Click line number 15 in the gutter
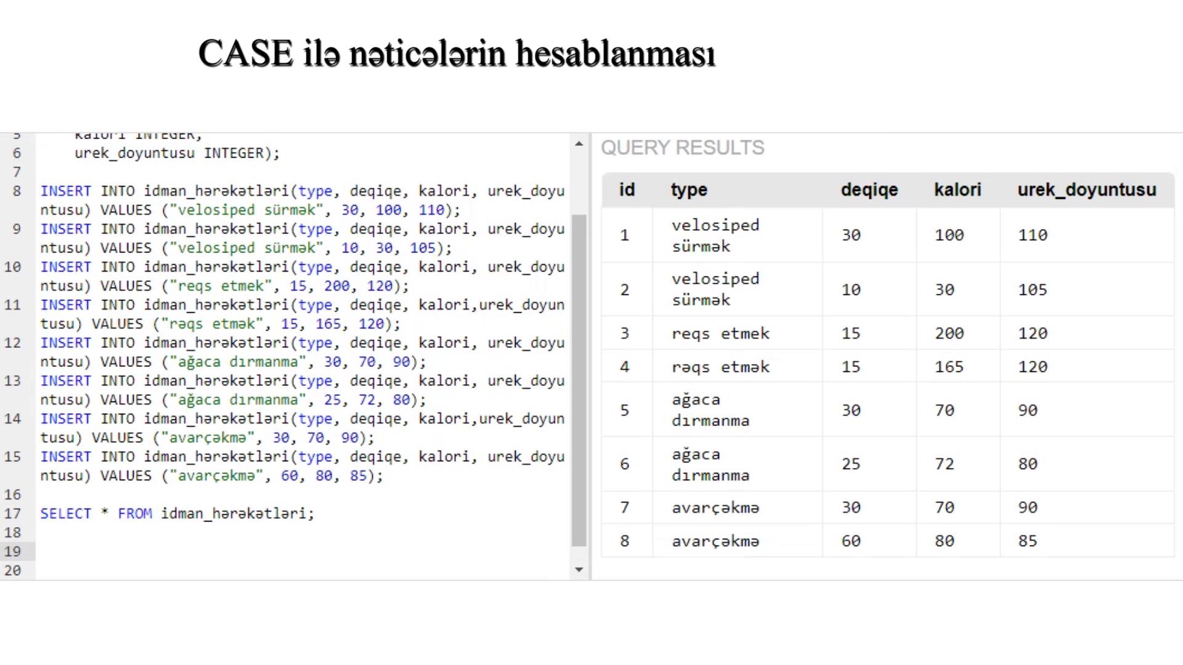 [x=13, y=456]
